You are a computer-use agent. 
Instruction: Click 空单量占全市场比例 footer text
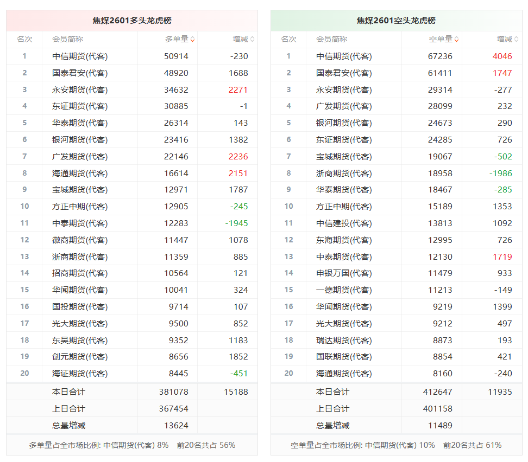click(x=396, y=445)
